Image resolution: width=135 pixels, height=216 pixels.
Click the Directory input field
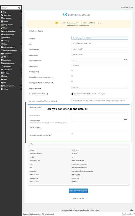tap(100, 38)
